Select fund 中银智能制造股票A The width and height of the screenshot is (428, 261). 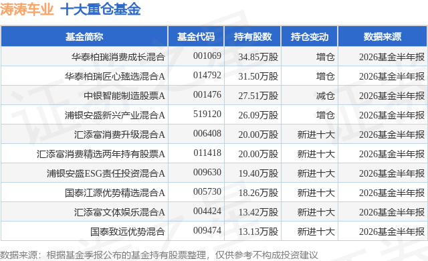(x=124, y=96)
